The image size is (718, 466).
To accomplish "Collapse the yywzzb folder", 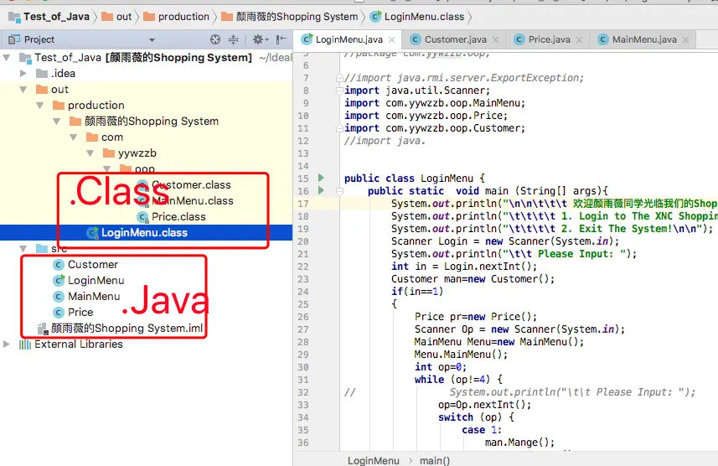I will pyautogui.click(x=90, y=153).
